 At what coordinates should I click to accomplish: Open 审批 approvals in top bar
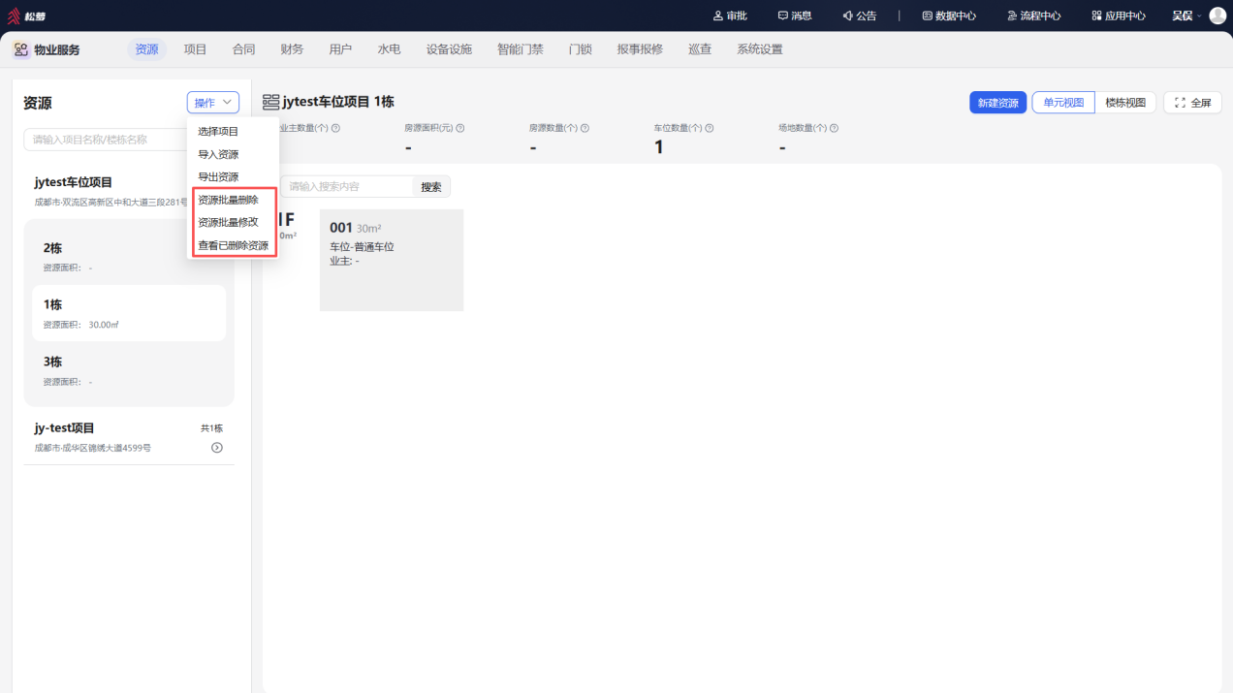pyautogui.click(x=730, y=16)
